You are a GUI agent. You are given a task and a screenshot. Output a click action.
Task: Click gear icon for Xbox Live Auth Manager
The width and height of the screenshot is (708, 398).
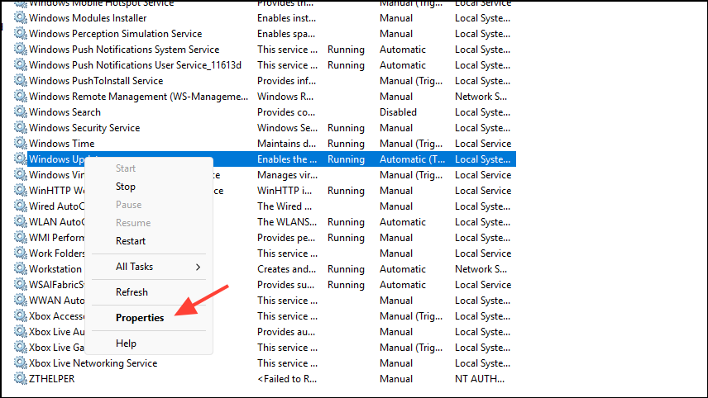pos(21,331)
